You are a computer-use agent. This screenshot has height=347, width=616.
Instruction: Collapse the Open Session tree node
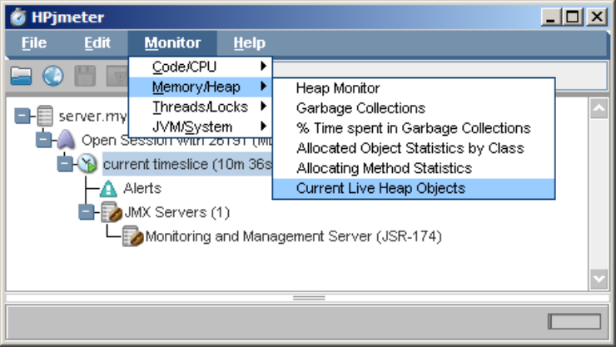coord(43,140)
